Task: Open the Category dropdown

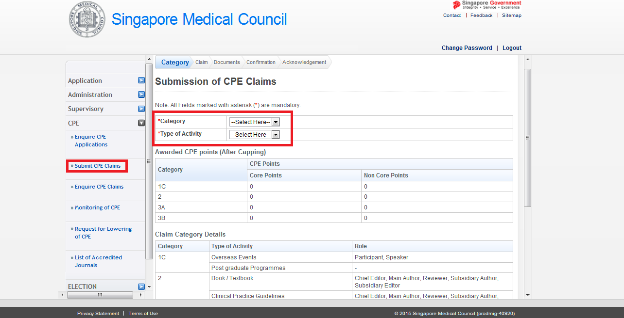Action: [254, 122]
